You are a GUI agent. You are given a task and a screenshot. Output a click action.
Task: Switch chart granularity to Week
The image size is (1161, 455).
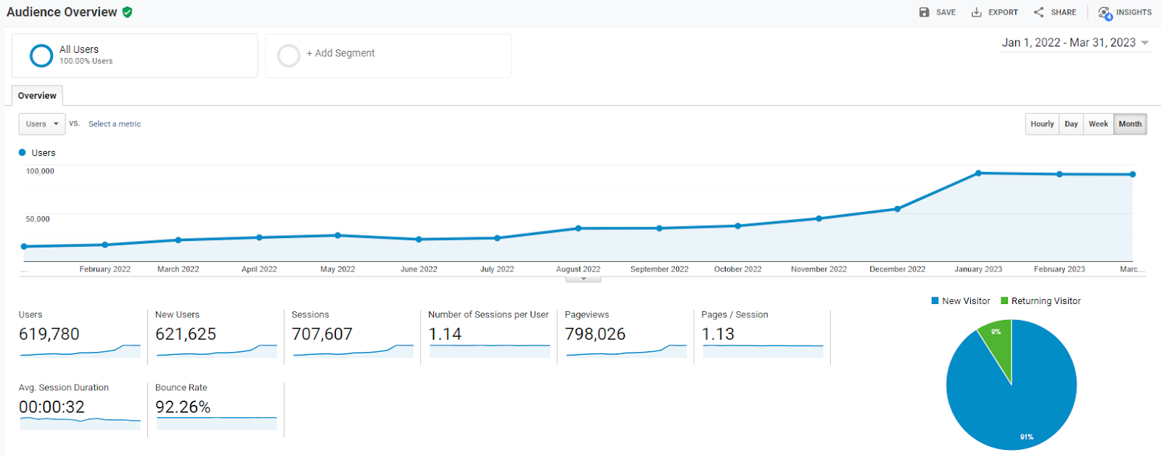click(1099, 124)
